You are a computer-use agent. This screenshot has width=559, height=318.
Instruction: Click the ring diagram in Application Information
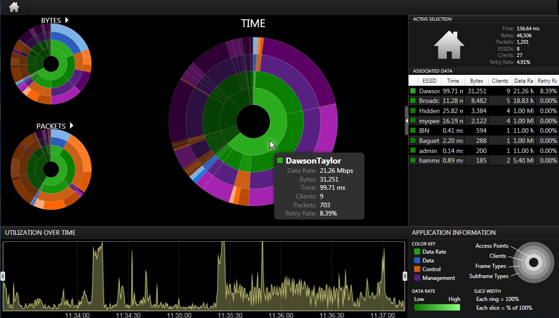(x=533, y=262)
